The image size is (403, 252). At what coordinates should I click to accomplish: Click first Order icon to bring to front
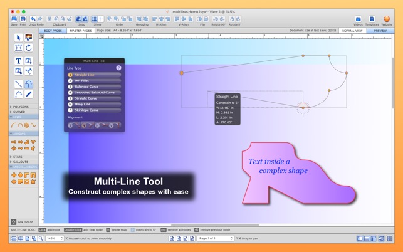tap(110, 19)
